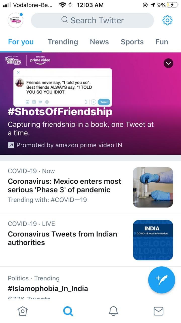Open the #ShotsOfFriendship promoted hashtag
The height and width of the screenshot is (323, 181).
click(x=60, y=112)
